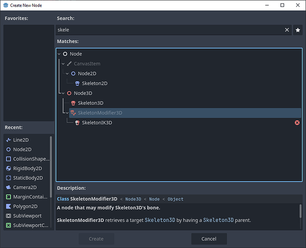Viewport: 306px width, 248px height.
Task: Click the Node2D icon in Recent list
Action: click(x=8, y=149)
